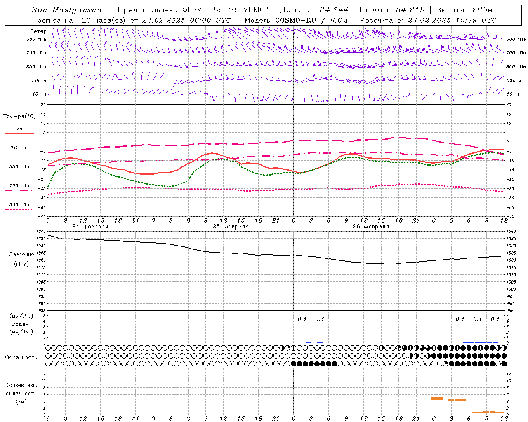This screenshot has width=528, height=422.
Task: Click the Ветер panel label
Action: (38, 31)
